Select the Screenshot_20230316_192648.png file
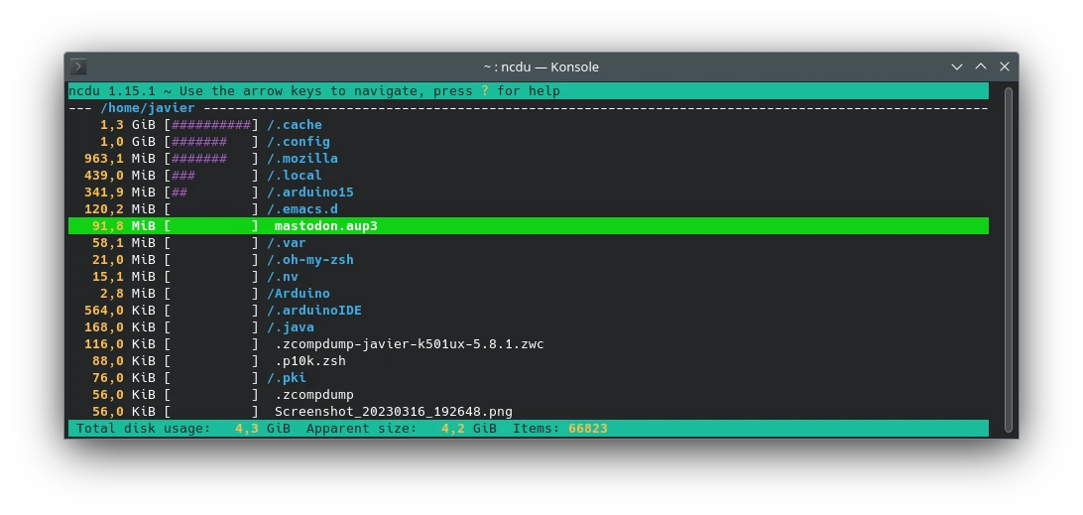 393,412
